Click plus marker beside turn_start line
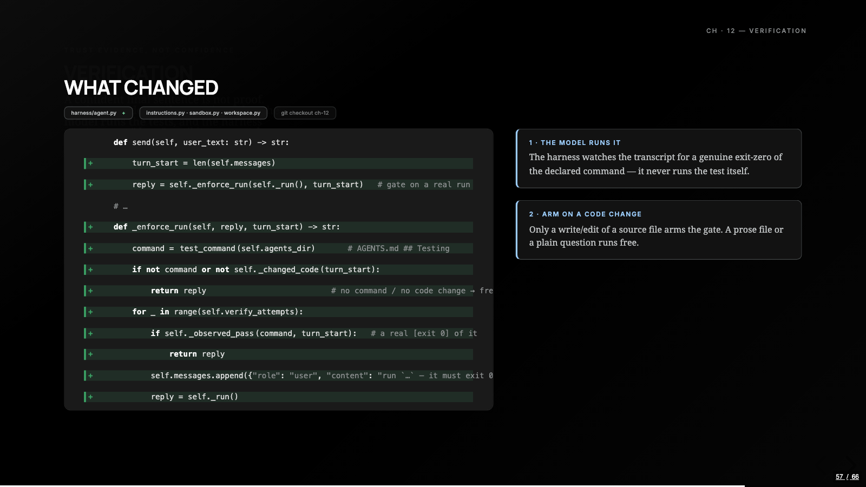Image resolution: width=866 pixels, height=487 pixels. click(x=90, y=163)
